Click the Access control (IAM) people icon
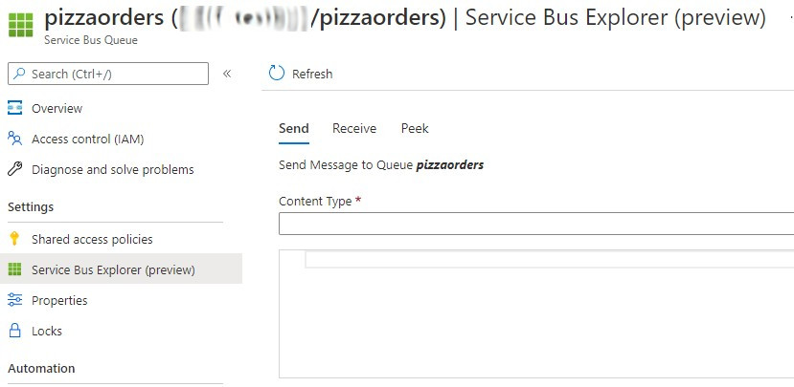This screenshot has height=387, width=794. [x=15, y=139]
